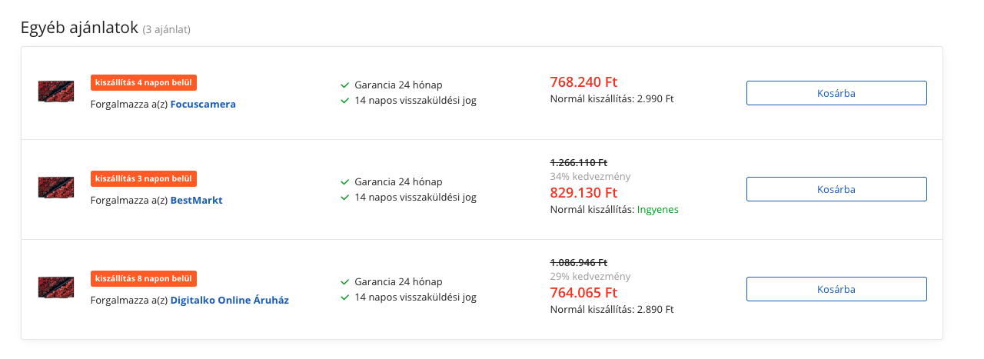Open the Digitalko Online Áruház seller link
Screen dimensions: 984x359
(230, 301)
